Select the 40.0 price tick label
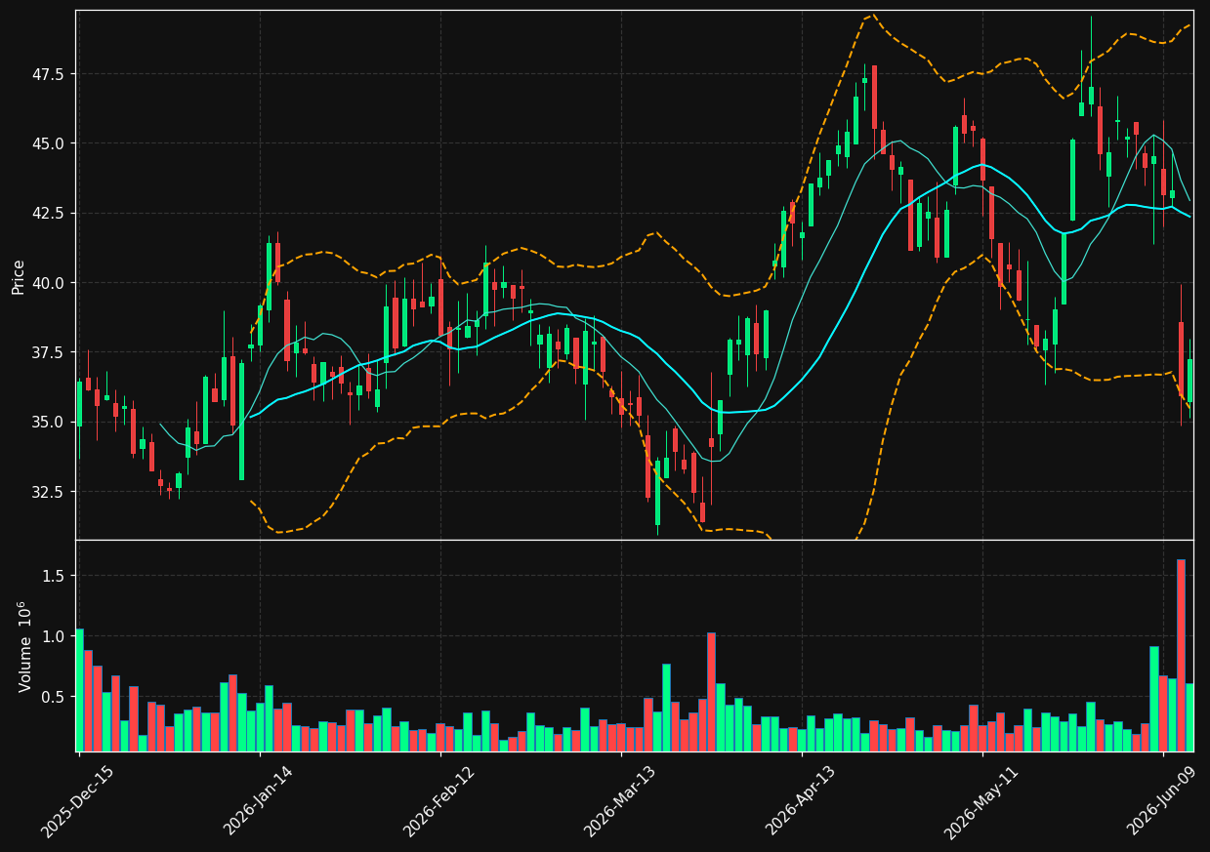The width and height of the screenshot is (1210, 852). (49, 283)
